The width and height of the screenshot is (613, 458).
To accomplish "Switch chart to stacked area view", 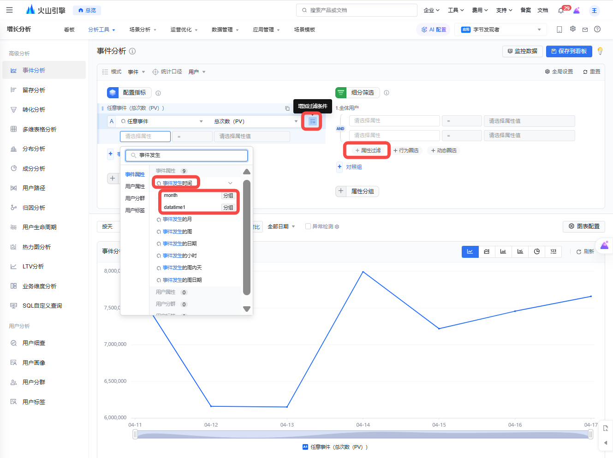I will pos(487,251).
